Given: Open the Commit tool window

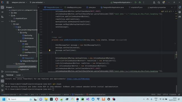Looking at the screenshot, I should pos(2,12).
